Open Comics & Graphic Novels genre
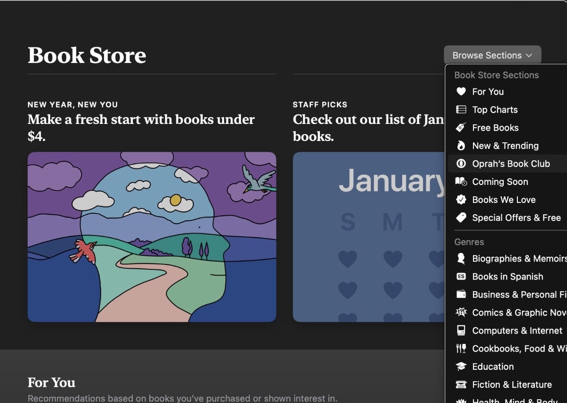Image resolution: width=567 pixels, height=403 pixels. 519,313
